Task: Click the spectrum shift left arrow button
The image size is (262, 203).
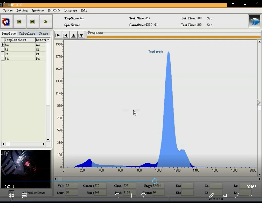Action: coord(66,35)
